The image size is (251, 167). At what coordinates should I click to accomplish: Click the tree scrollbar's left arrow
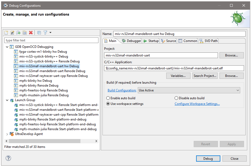point(6,141)
